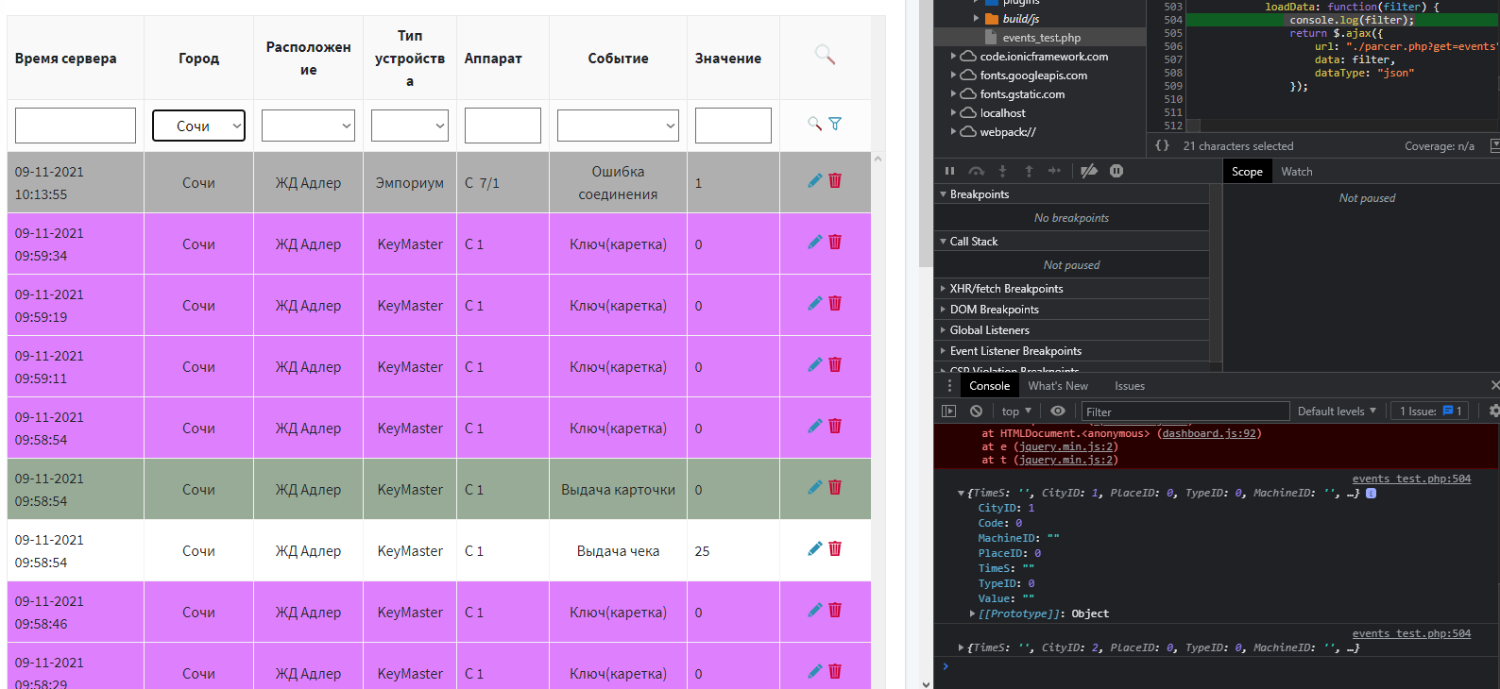Deactivate all breakpoints

tap(1089, 171)
